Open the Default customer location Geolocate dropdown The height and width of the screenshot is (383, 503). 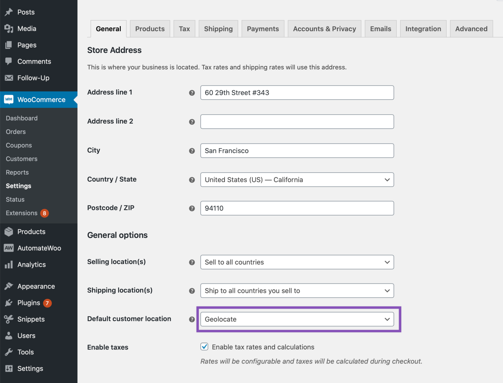(x=297, y=319)
